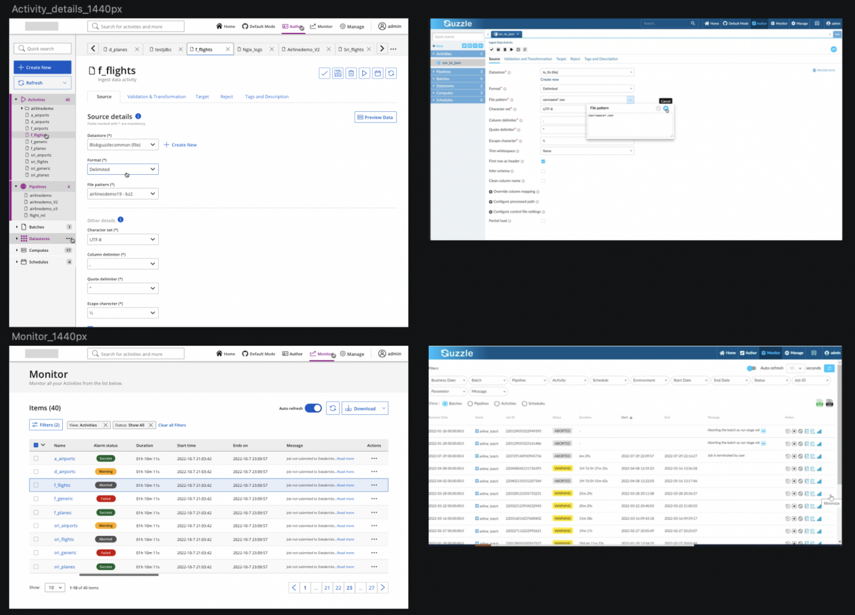
Task: Click the validate checkmark icon for f_flights
Action: click(325, 73)
